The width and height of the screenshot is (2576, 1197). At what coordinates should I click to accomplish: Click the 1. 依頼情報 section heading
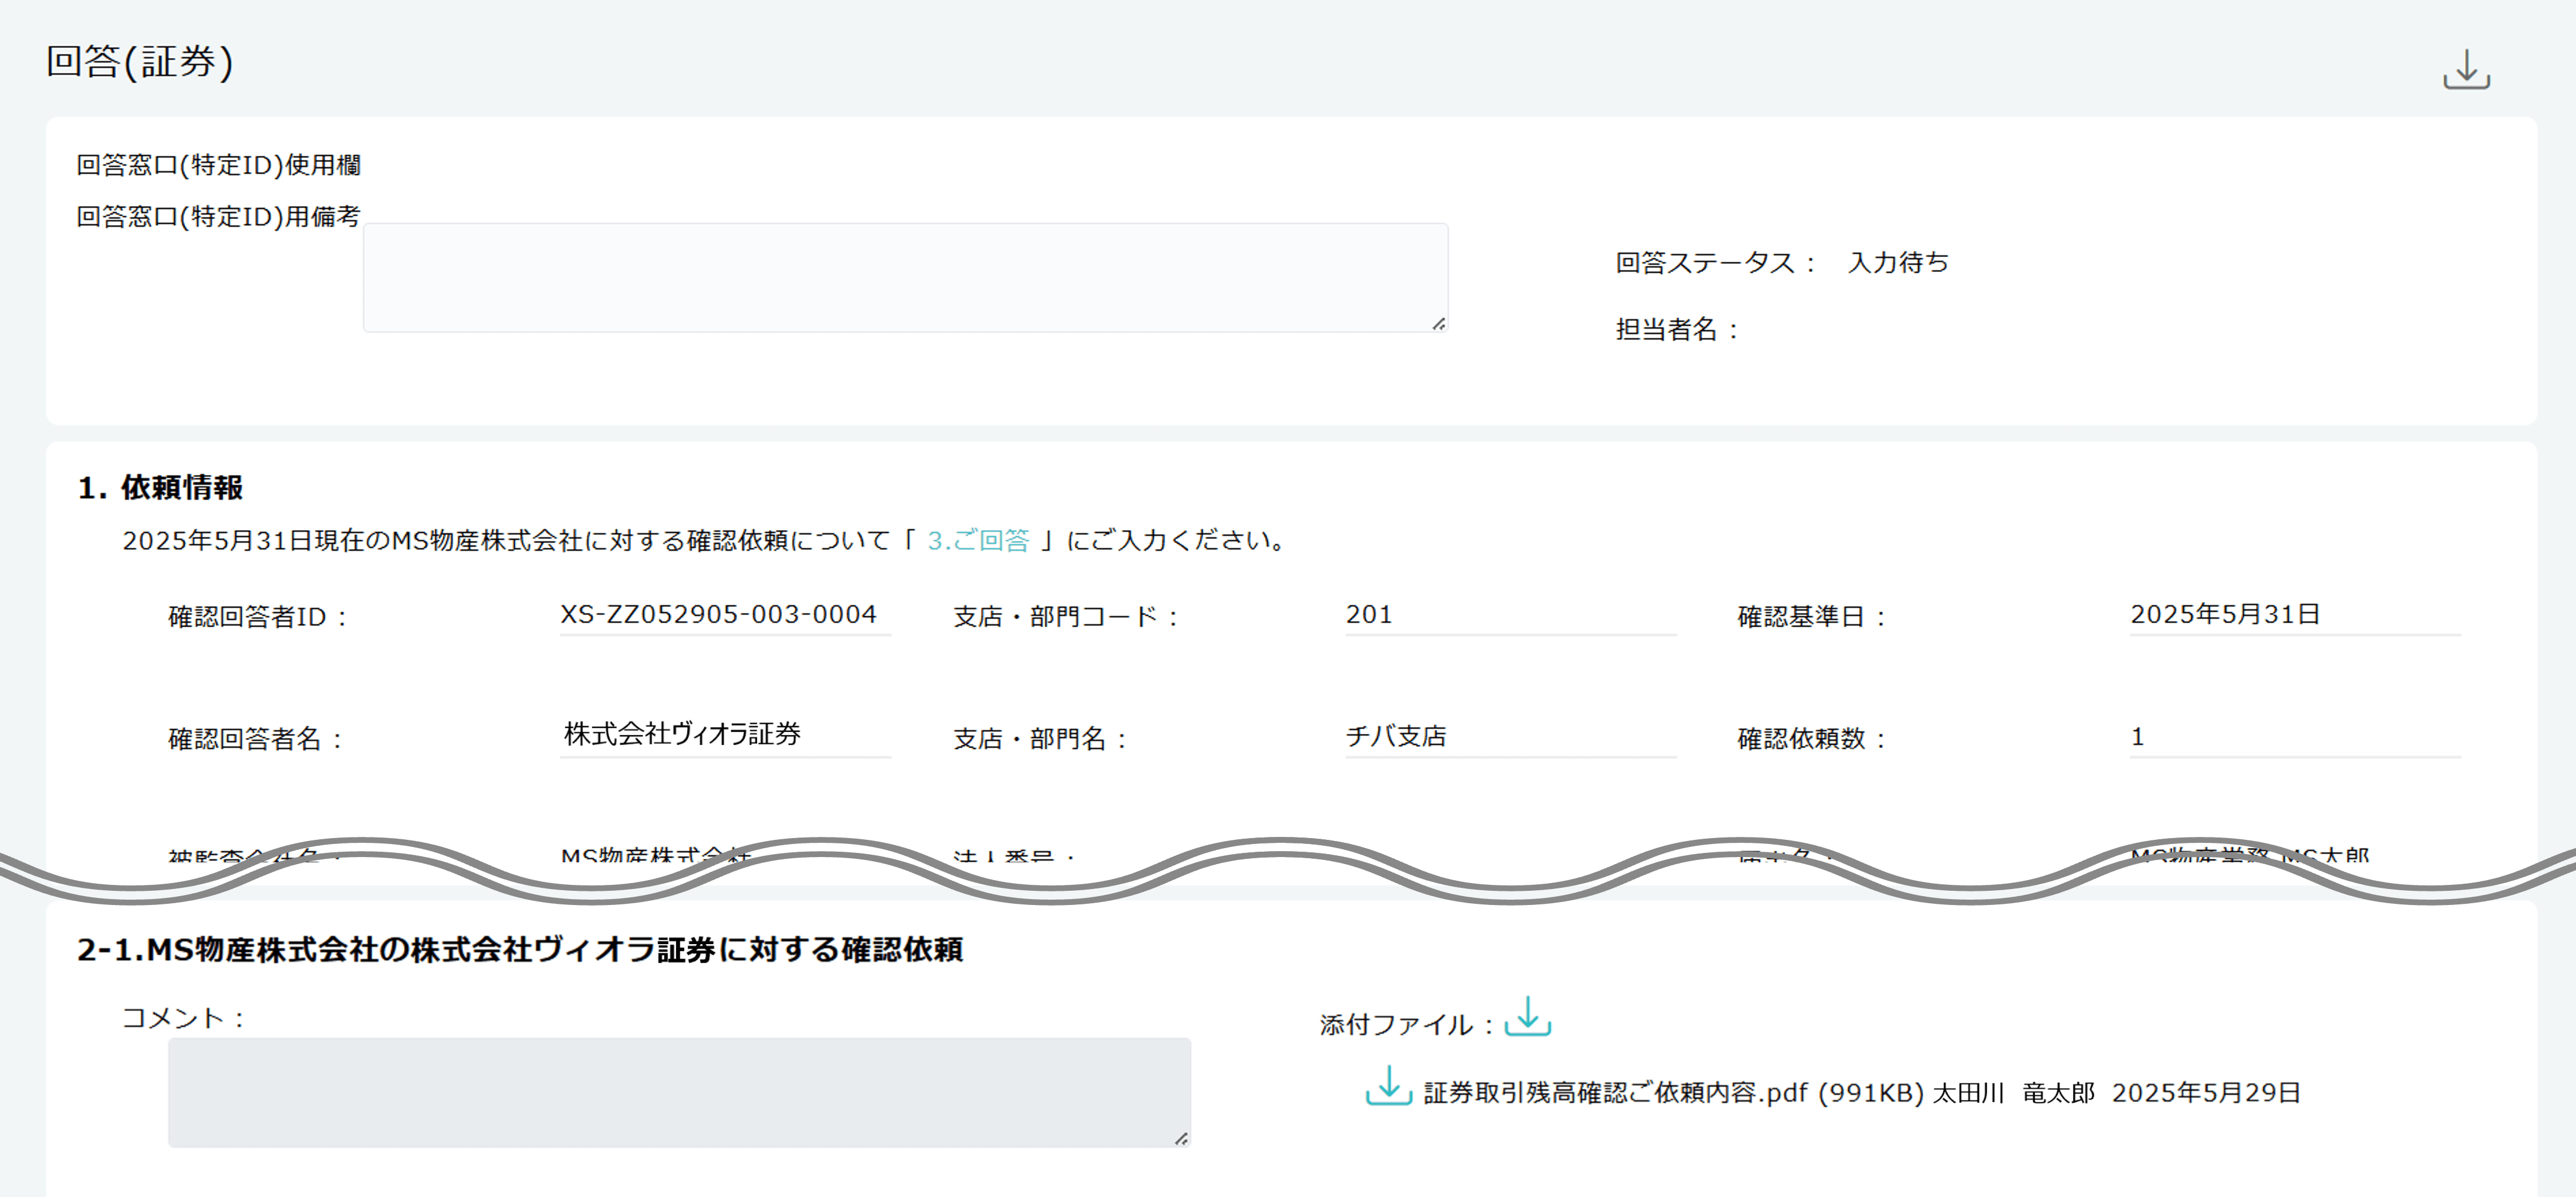click(160, 487)
